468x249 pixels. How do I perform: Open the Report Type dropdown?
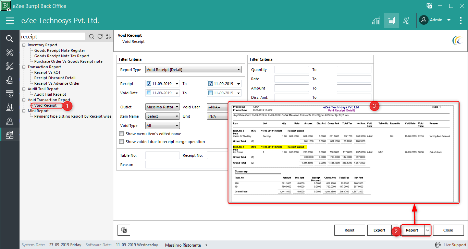click(x=193, y=70)
